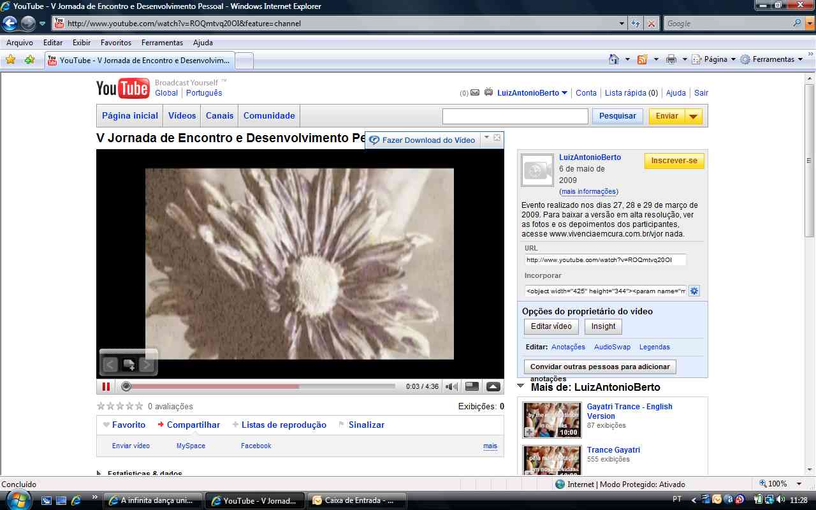Click the RSS feeds icon

642,59
